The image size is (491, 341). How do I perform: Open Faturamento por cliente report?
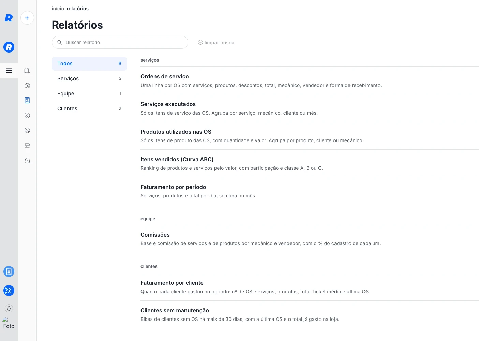point(310,287)
